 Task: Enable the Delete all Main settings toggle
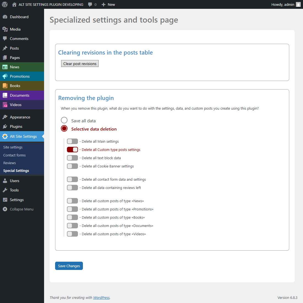point(72,141)
